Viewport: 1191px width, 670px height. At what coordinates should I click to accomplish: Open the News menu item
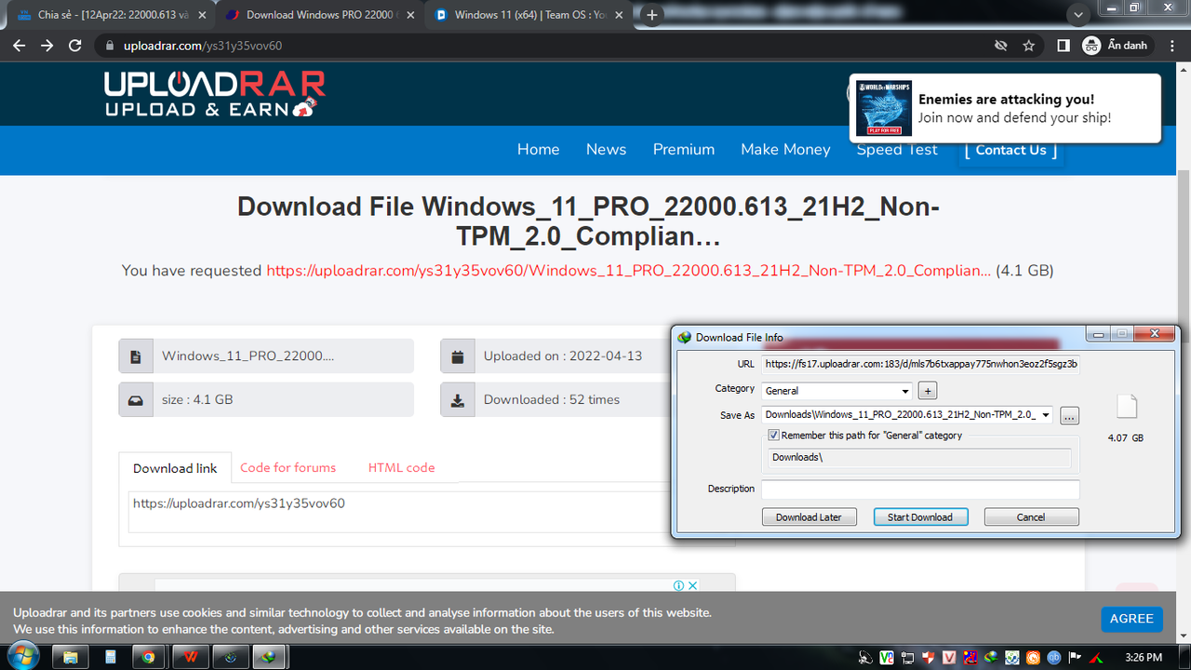(x=606, y=149)
